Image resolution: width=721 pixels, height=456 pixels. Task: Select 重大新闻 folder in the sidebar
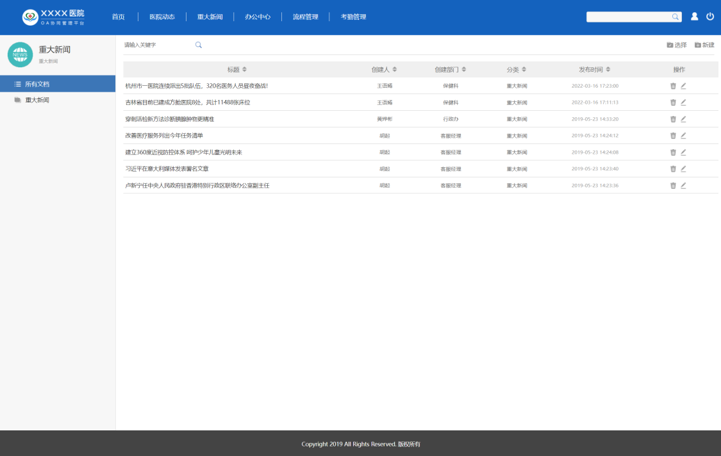(37, 101)
